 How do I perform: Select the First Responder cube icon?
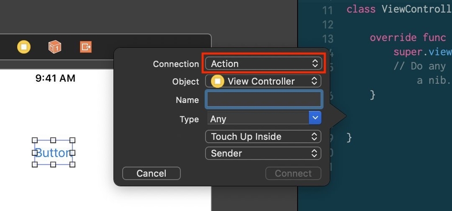[x=55, y=47]
